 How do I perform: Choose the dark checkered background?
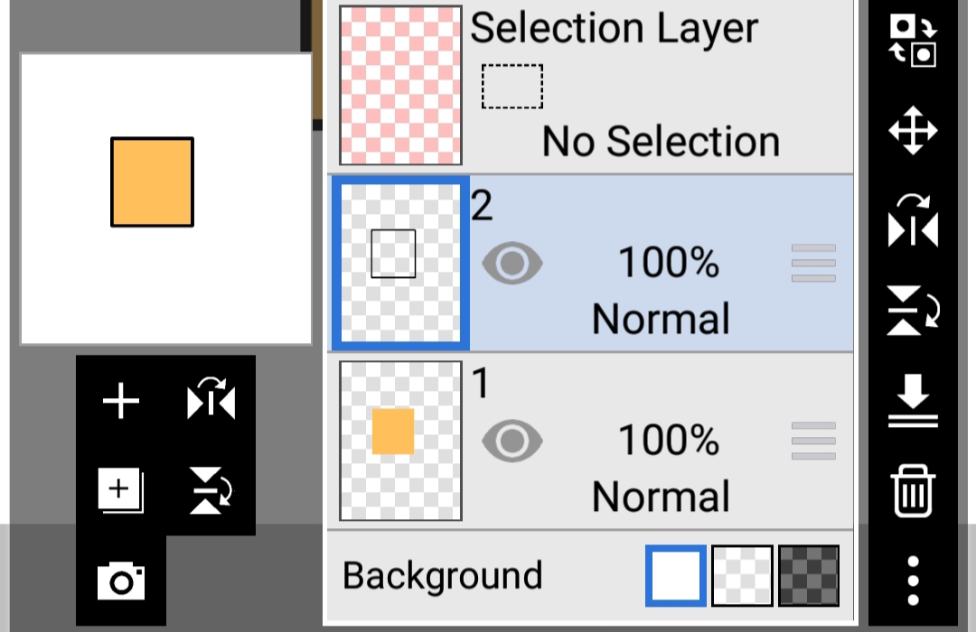pyautogui.click(x=809, y=575)
